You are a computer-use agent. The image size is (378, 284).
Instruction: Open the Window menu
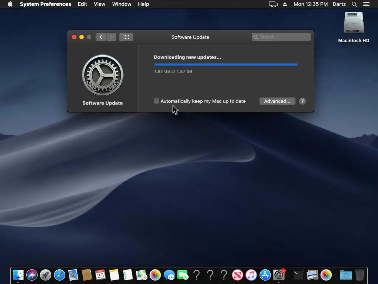tap(122, 4)
